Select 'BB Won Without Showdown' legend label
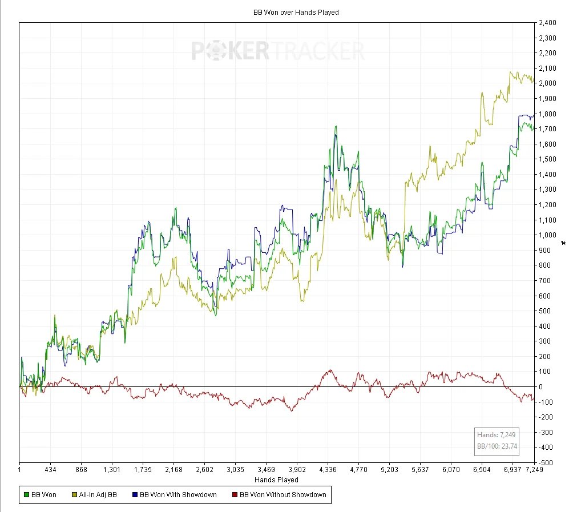 point(283,495)
